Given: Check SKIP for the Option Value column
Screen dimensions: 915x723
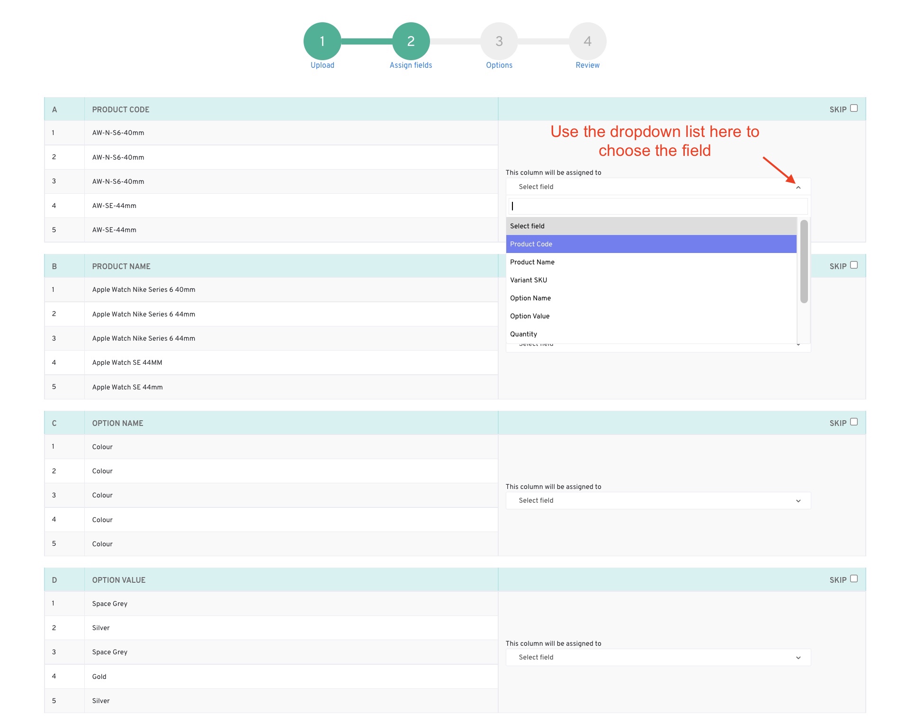Looking at the screenshot, I should (x=854, y=579).
